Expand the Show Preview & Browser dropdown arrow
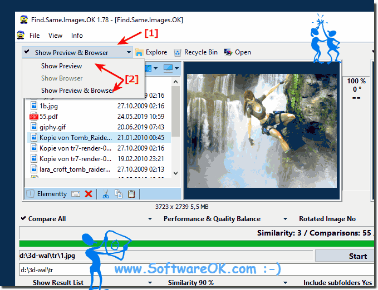Viewport: 378px width, 290px height. tap(129, 52)
